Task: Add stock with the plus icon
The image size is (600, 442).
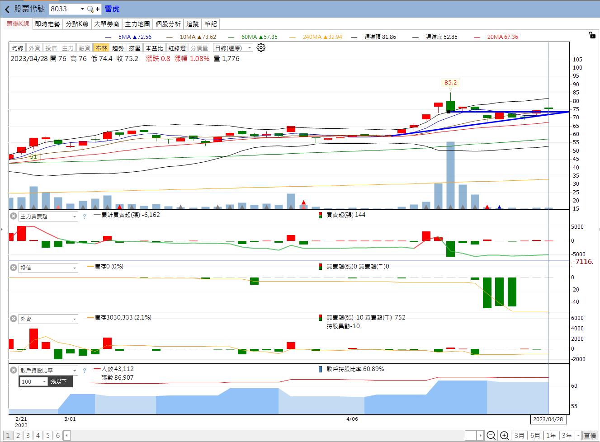Action: point(98,9)
